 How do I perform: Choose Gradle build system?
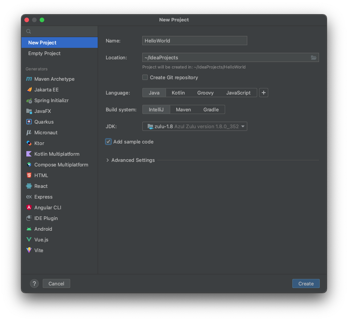[211, 109]
